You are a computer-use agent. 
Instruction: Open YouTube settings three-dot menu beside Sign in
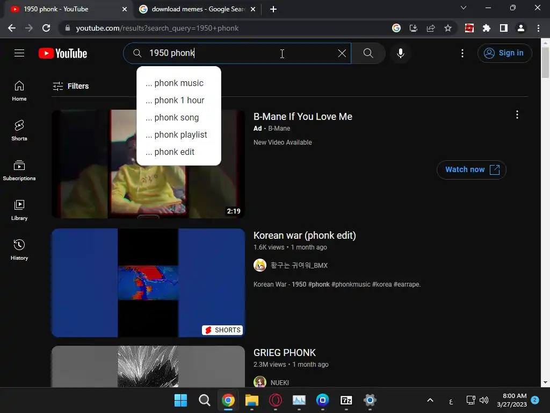pos(462,53)
